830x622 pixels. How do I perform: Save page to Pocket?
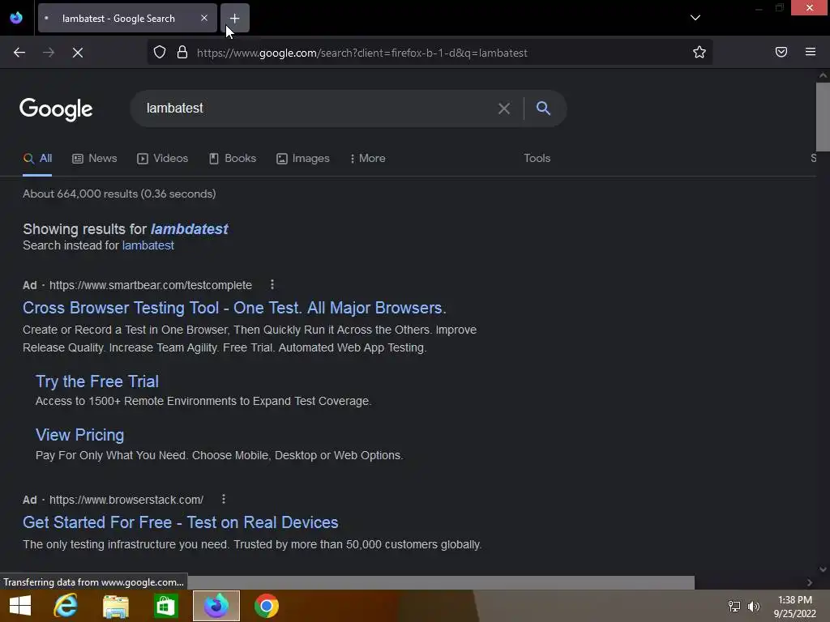click(781, 52)
